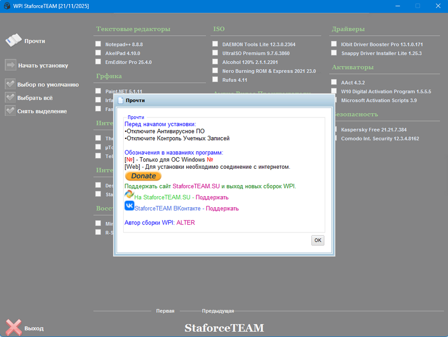
Task: Tick the Kaspersky Free checkbox
Action: [334, 129]
